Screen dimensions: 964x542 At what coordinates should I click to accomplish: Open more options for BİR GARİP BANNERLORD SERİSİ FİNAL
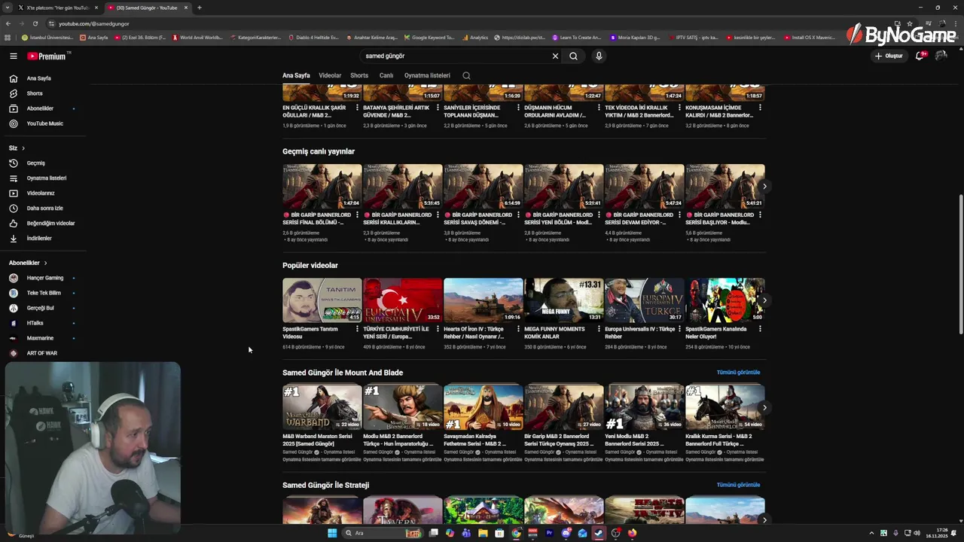356,215
